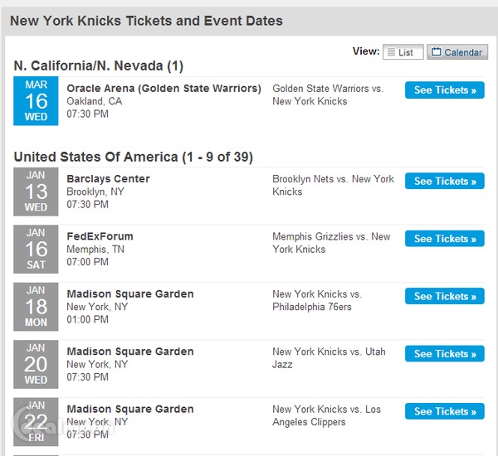Open Oracle Arena venue link
Image resolution: width=498 pixels, height=456 pixels.
coord(164,89)
